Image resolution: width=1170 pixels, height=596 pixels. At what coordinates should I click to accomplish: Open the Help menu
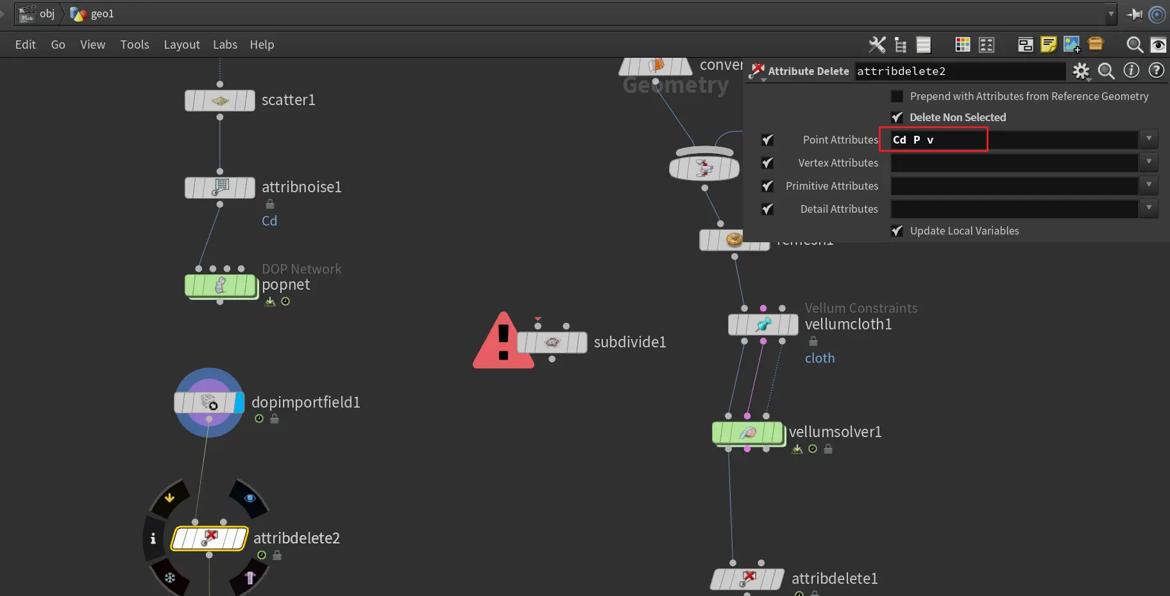pyautogui.click(x=262, y=44)
